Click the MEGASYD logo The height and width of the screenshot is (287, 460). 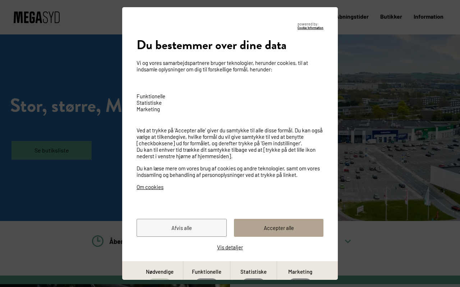click(37, 17)
